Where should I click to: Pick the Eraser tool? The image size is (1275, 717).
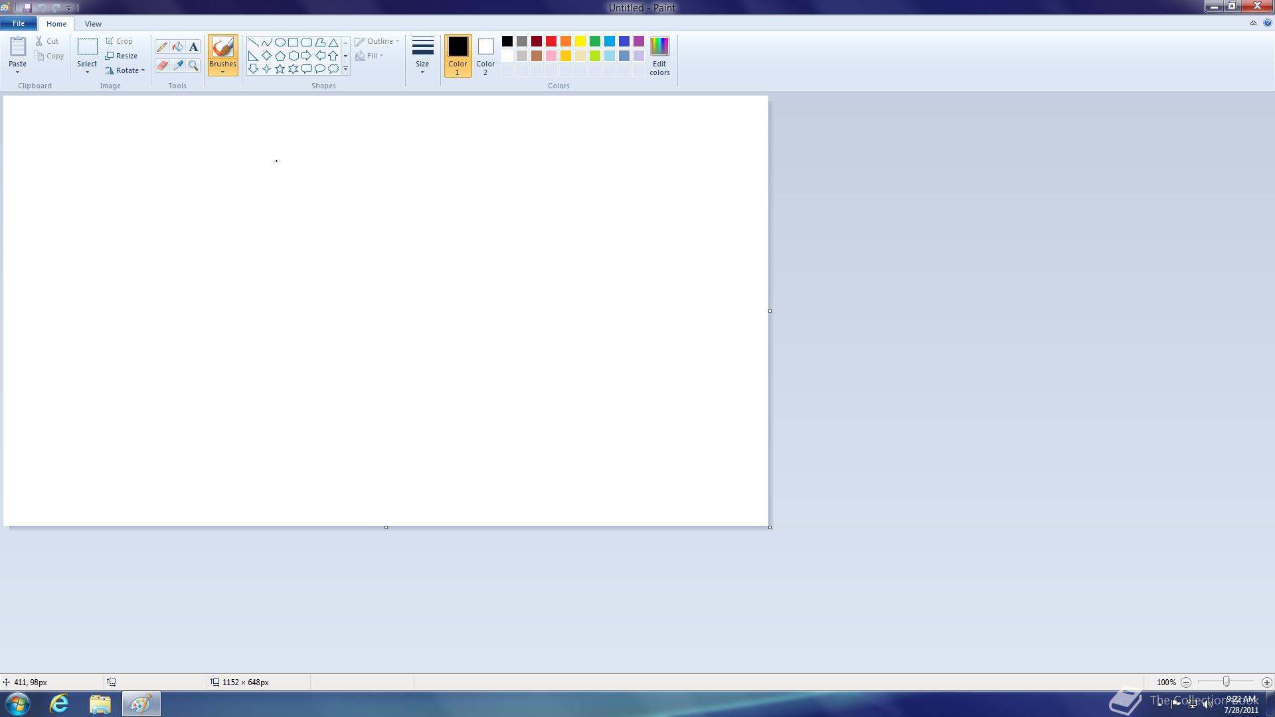pyautogui.click(x=161, y=65)
